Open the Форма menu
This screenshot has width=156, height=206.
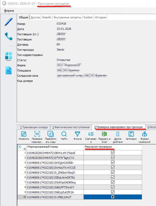pos(9,11)
